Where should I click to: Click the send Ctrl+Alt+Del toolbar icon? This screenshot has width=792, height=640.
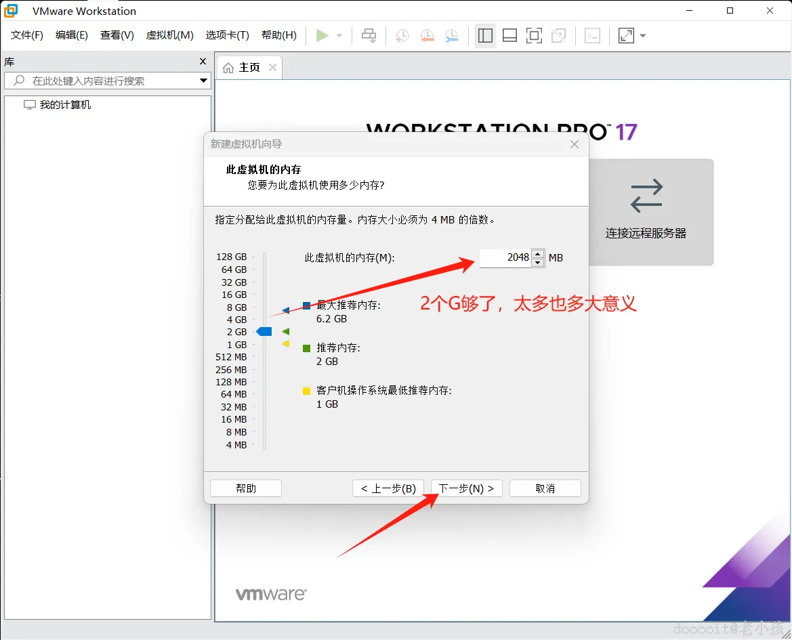pos(369,35)
